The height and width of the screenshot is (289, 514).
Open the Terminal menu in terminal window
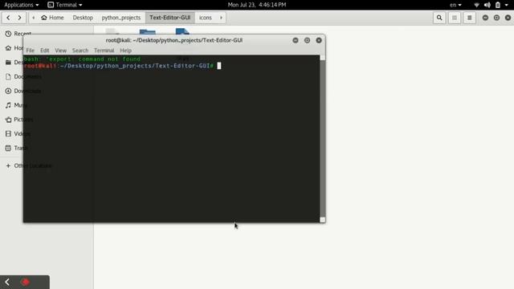[104, 51]
